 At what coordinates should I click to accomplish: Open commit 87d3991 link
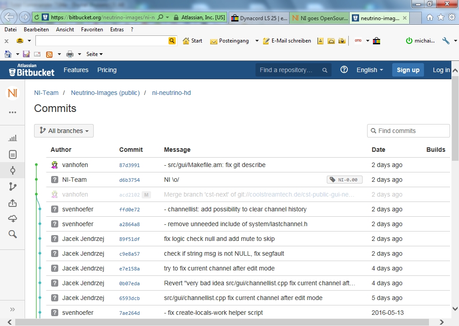[x=129, y=165]
